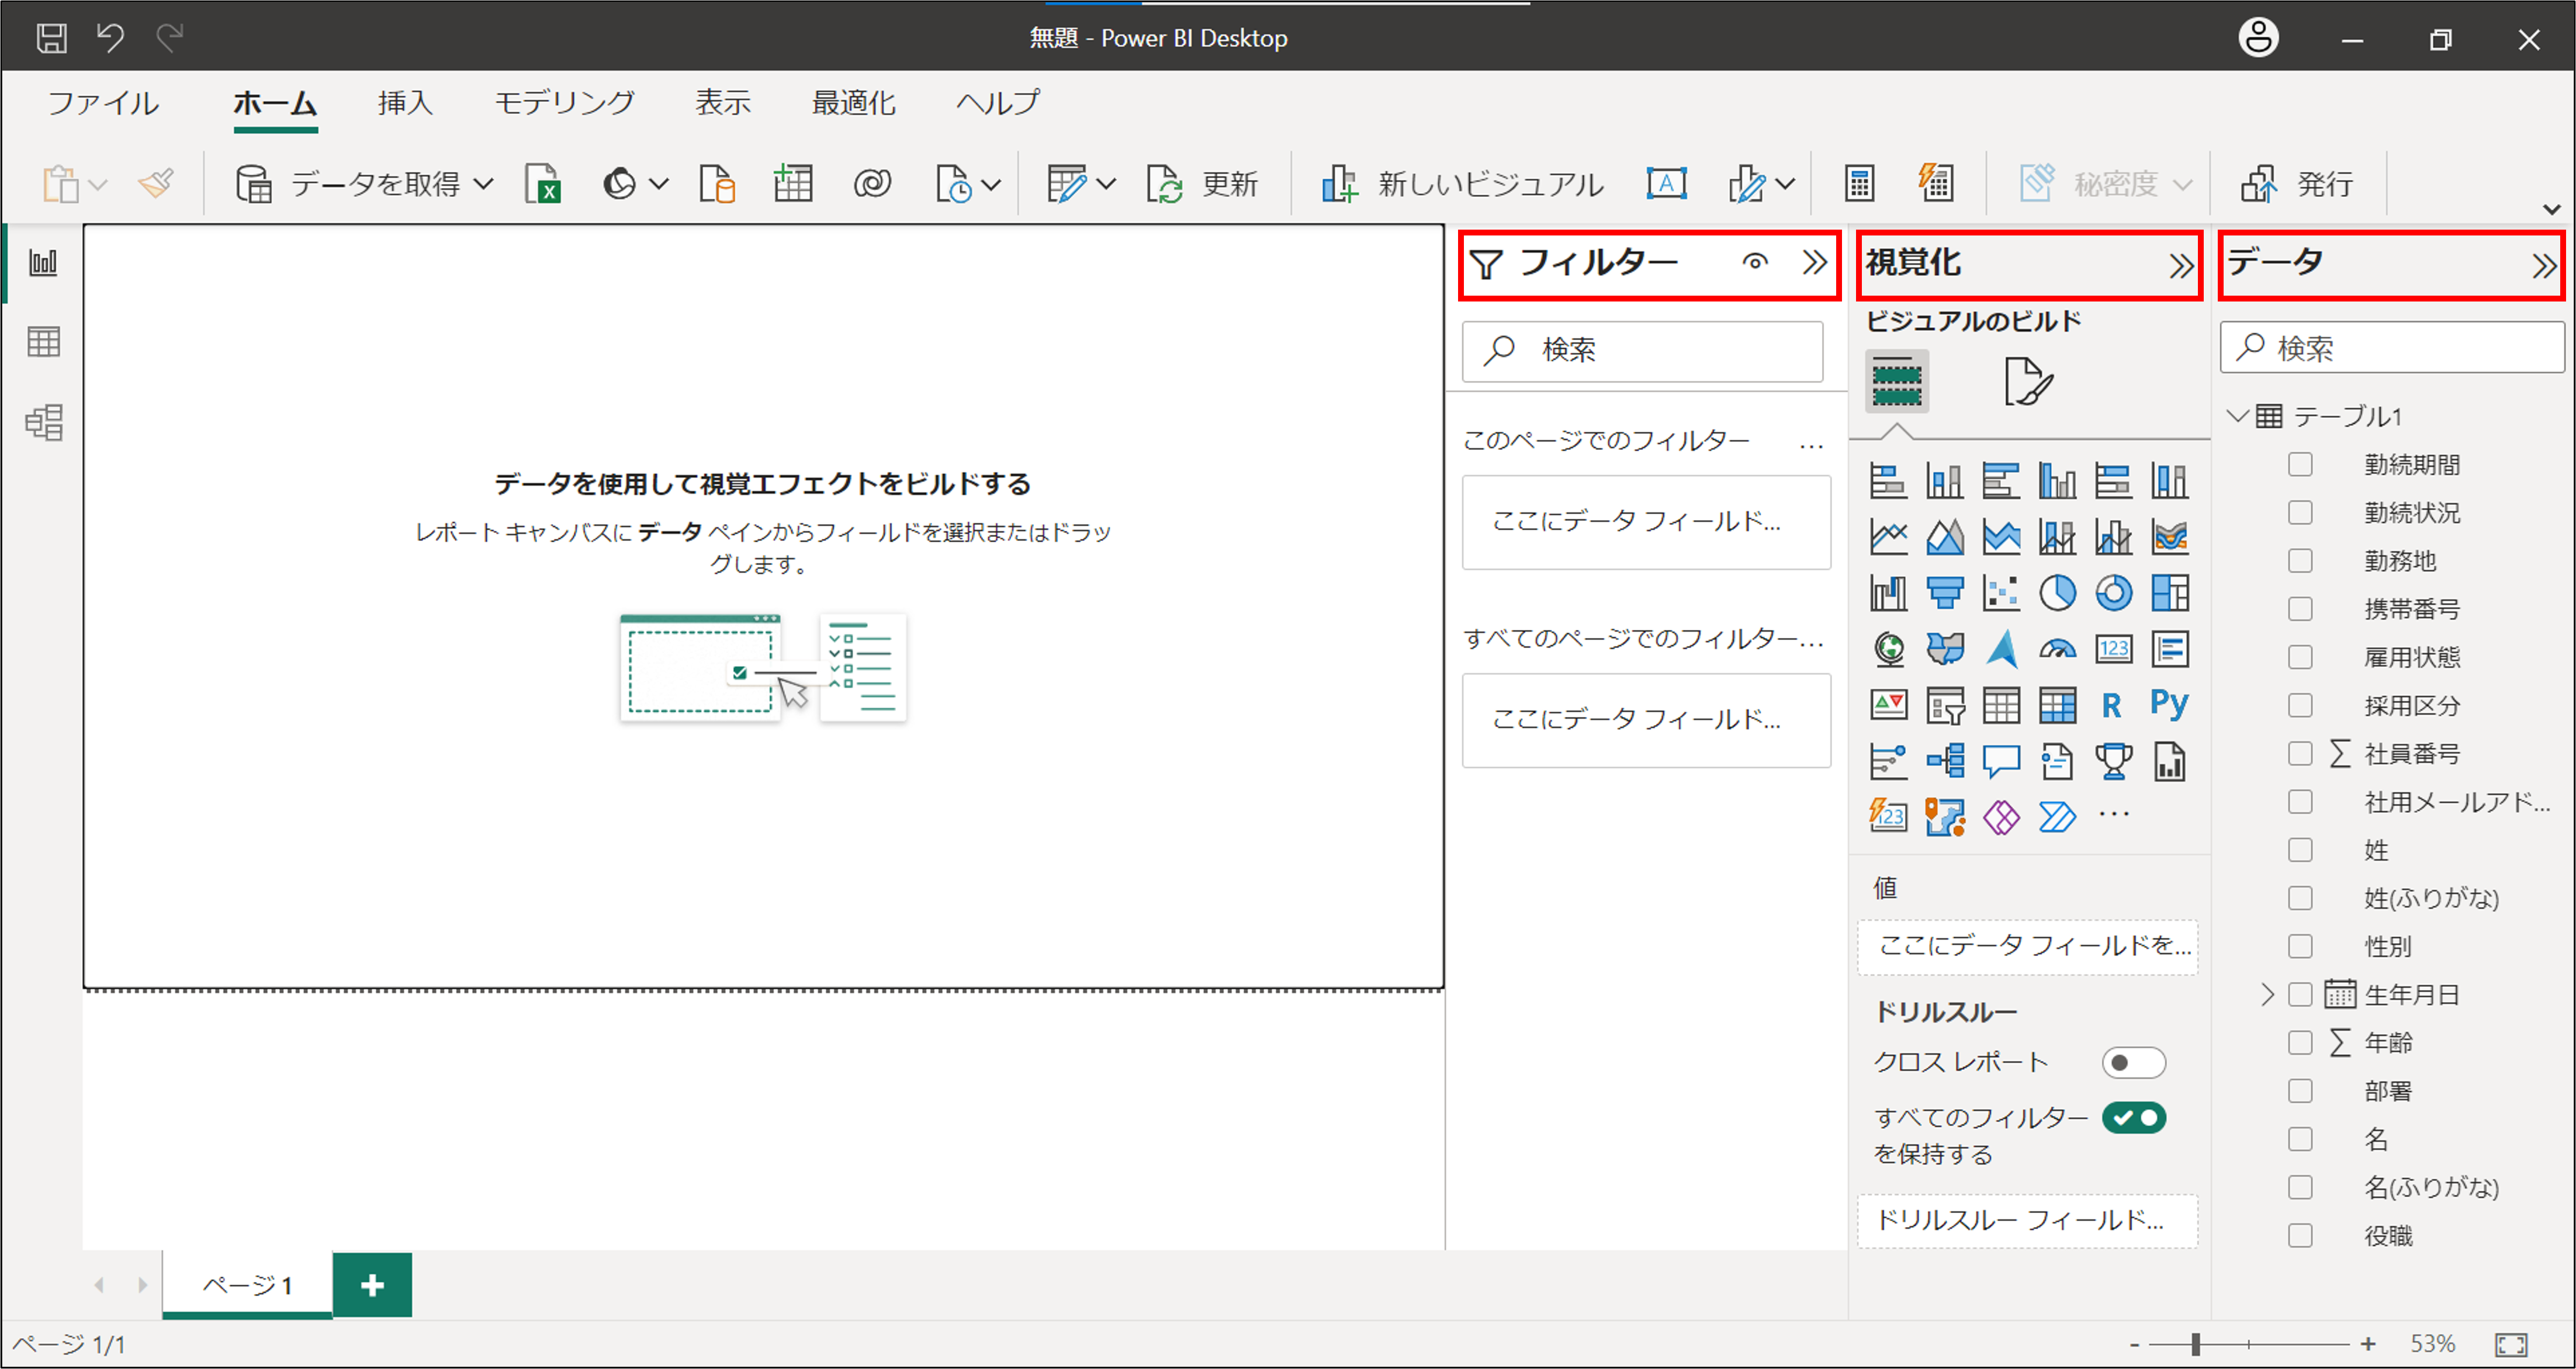Click the zoom level slider handle
The image size is (2576, 1369).
(x=2195, y=1345)
